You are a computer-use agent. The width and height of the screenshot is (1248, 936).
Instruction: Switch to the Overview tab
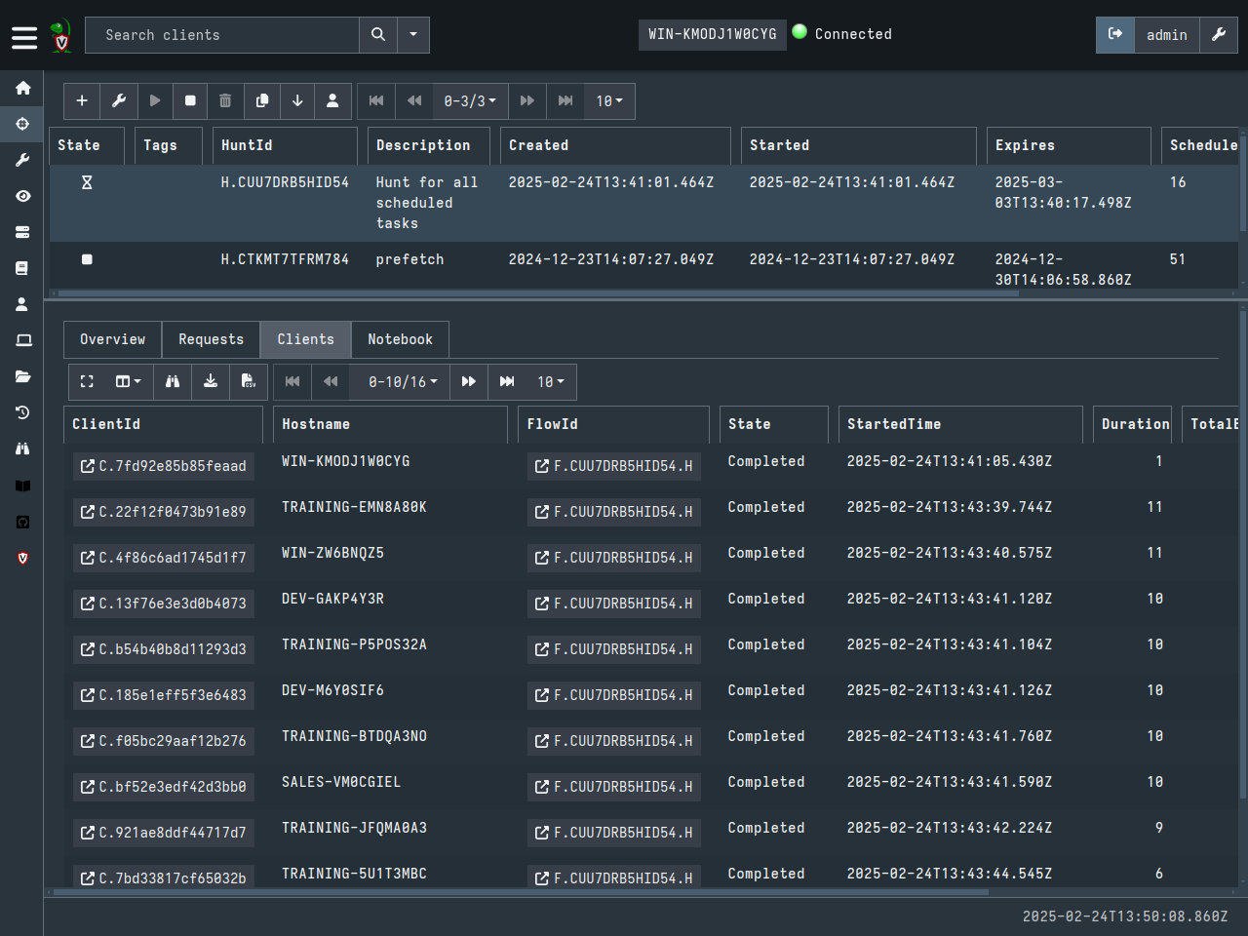click(x=112, y=339)
